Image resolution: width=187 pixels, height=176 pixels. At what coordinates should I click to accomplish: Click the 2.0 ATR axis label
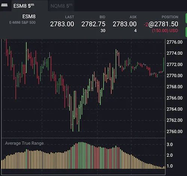coord(170,155)
